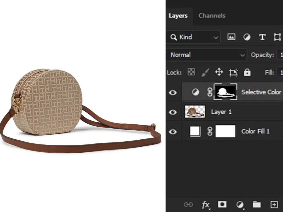283x212 pixels.
Task: Click the Opacity value field
Action: (x=280, y=55)
